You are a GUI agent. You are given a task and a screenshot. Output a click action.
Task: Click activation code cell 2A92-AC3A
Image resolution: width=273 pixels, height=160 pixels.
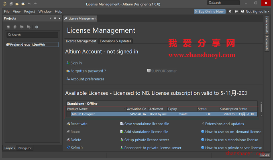[138, 114]
